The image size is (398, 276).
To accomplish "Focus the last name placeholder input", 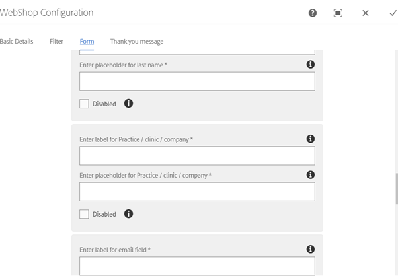I will 197,81.
